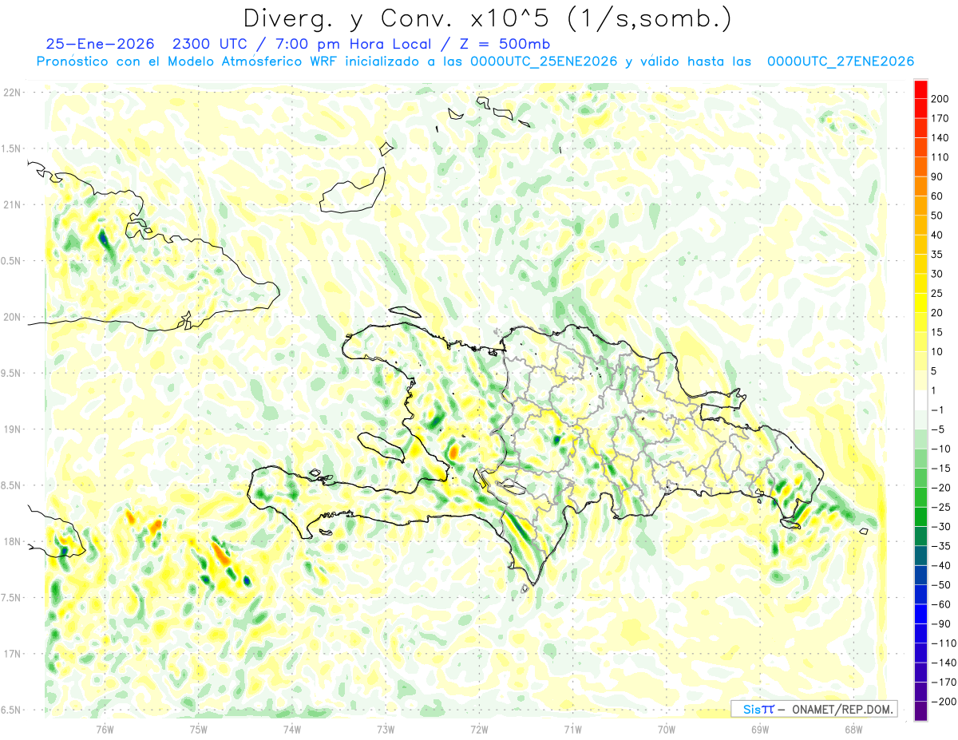958x740 pixels.
Task: Click the '72W' longitude label
Action: coord(479,729)
